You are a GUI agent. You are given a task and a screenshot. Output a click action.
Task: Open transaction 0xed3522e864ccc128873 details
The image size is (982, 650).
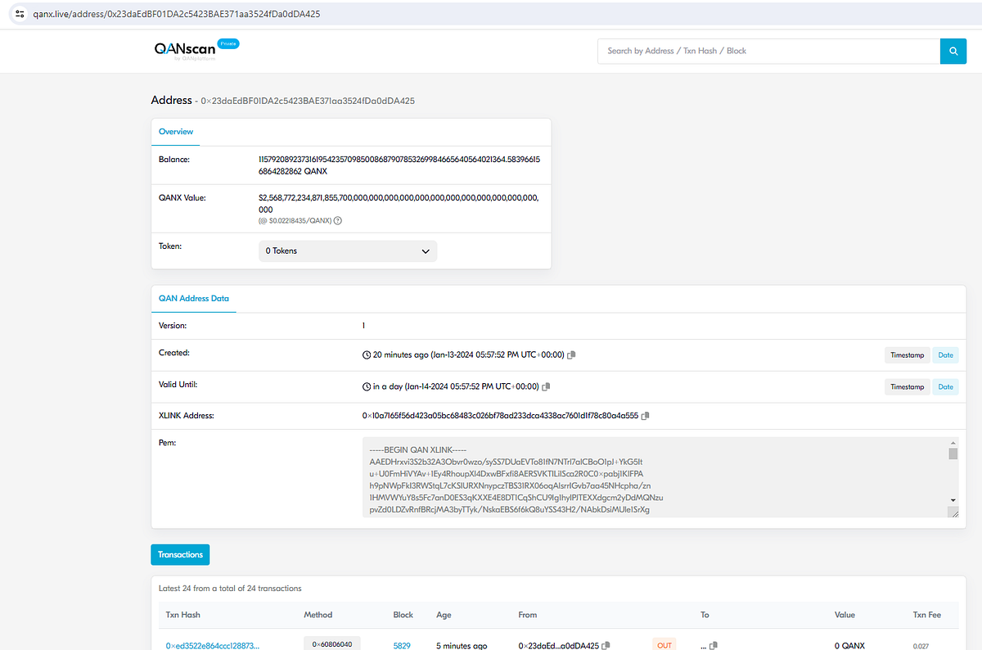(x=214, y=644)
